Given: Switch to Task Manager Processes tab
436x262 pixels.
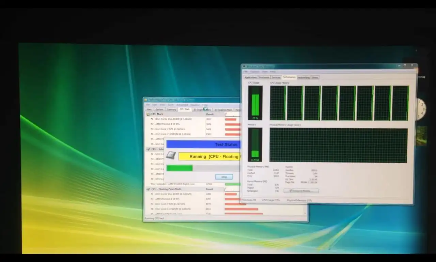Looking at the screenshot, I should point(264,77).
